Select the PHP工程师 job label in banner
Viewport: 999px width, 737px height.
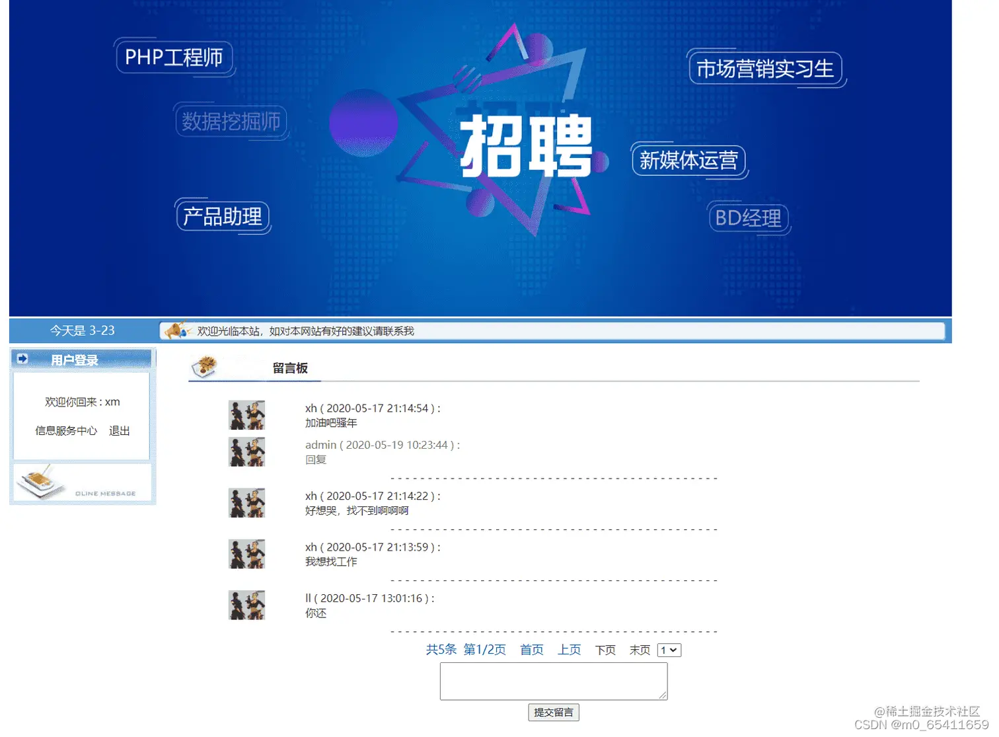pos(174,57)
